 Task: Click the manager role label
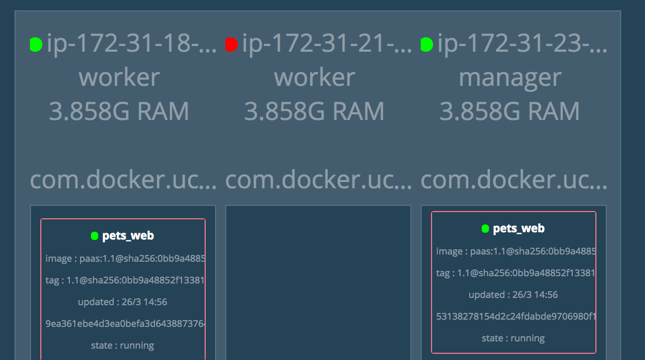pos(510,78)
